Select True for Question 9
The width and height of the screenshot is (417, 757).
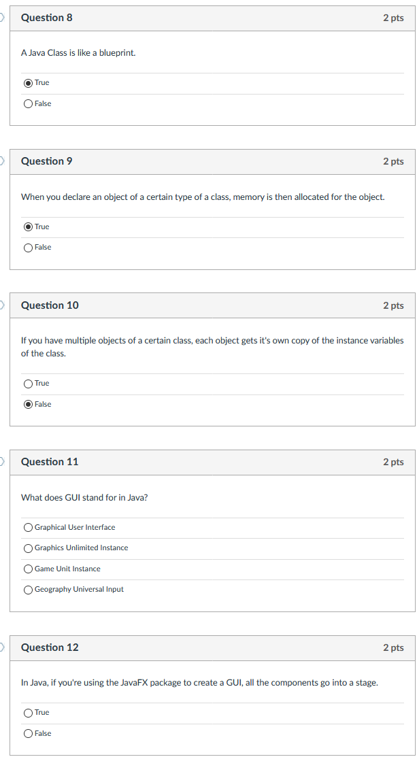click(x=28, y=226)
